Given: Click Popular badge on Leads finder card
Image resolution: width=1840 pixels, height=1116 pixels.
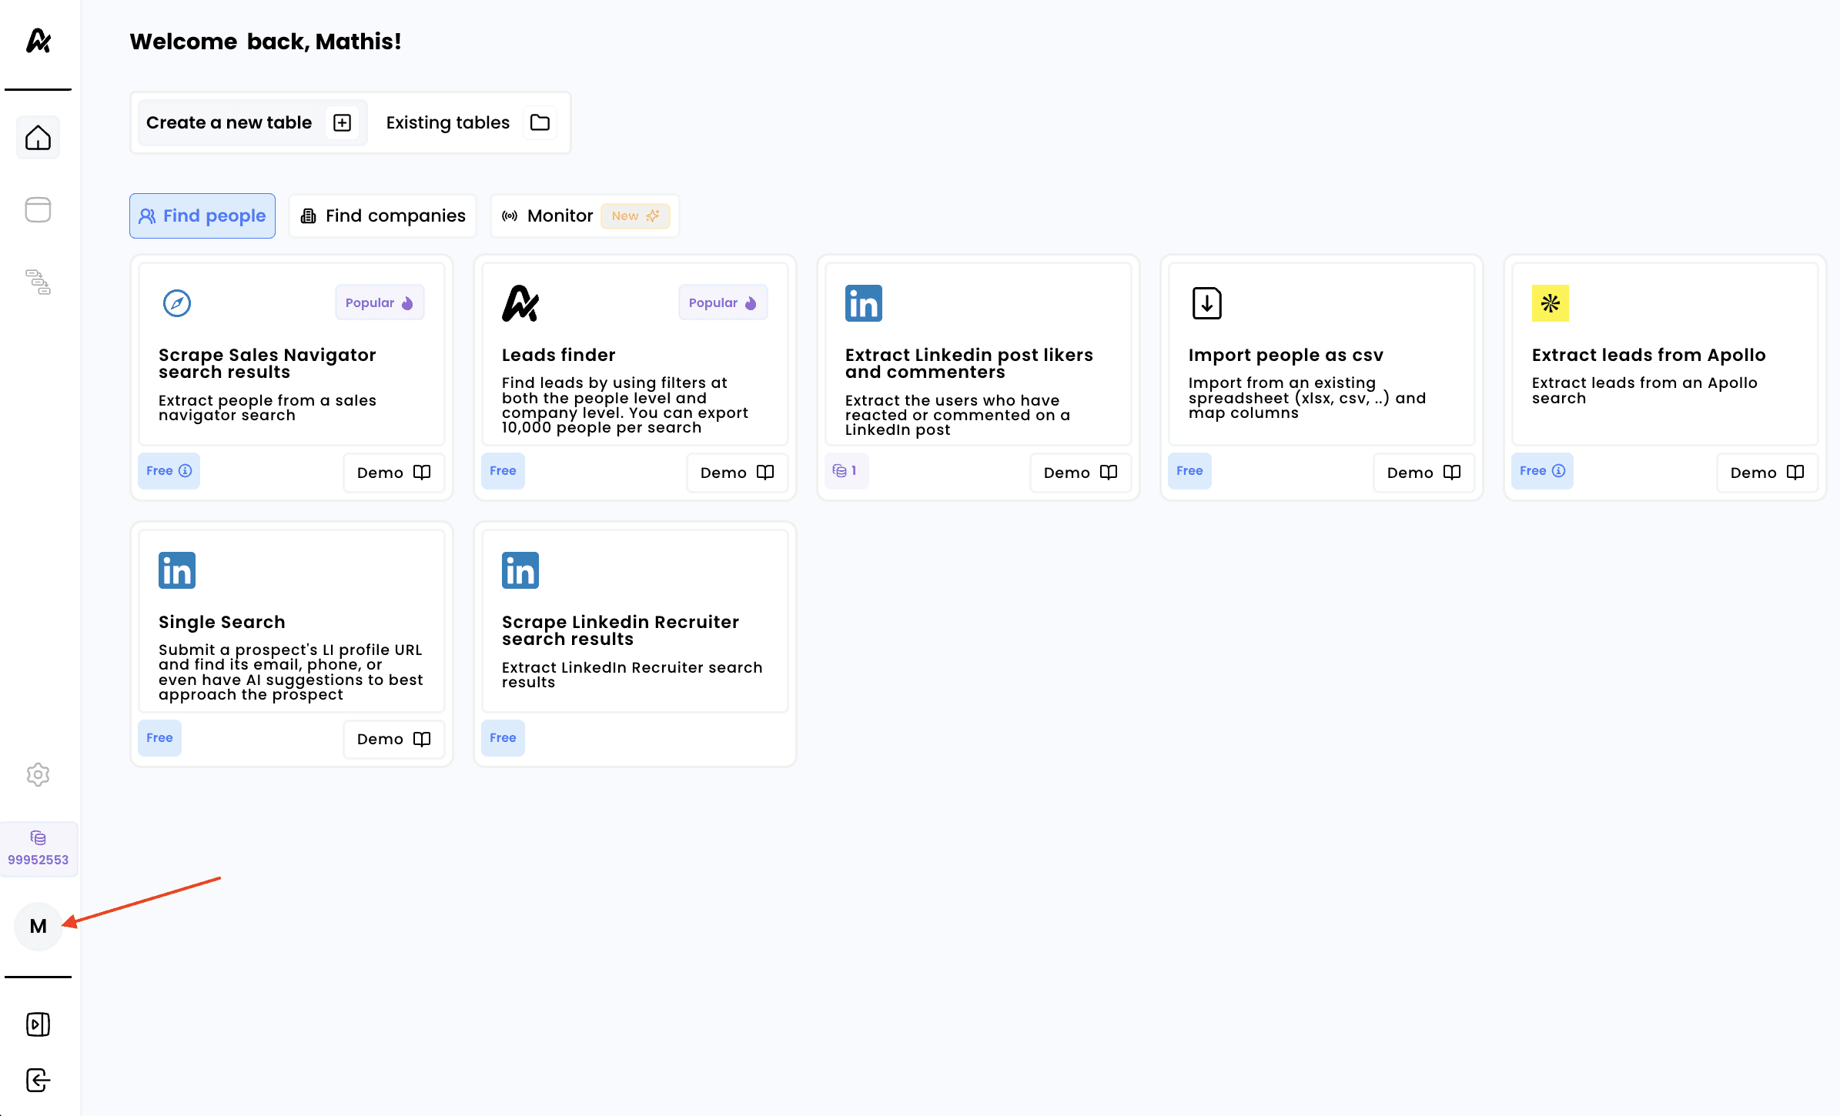Looking at the screenshot, I should (x=723, y=303).
